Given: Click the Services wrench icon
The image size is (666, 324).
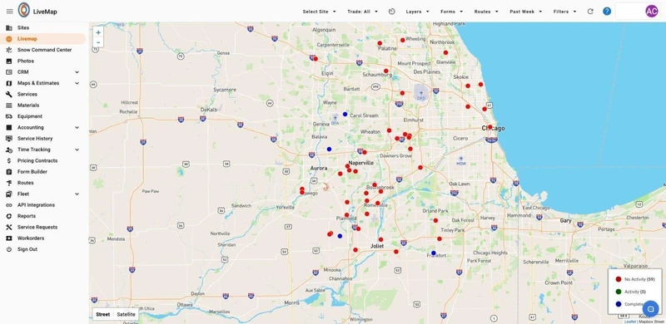Looking at the screenshot, I should 9,94.
